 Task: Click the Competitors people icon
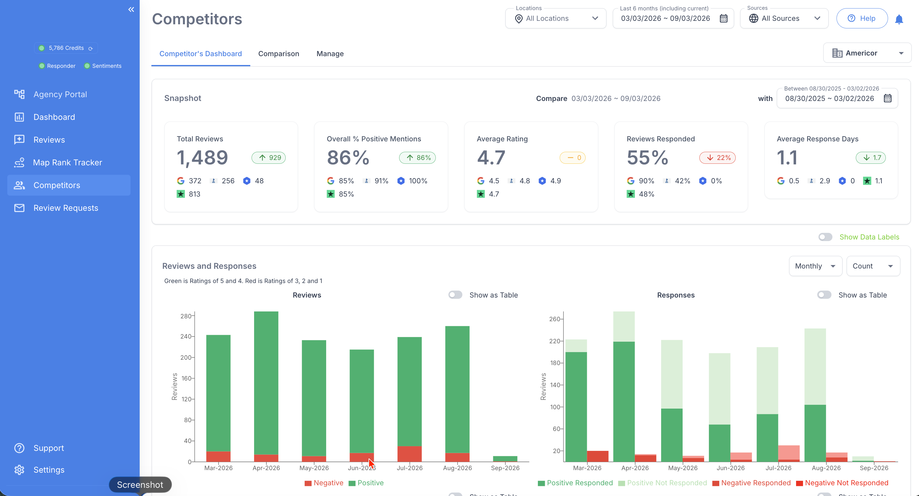click(x=19, y=185)
